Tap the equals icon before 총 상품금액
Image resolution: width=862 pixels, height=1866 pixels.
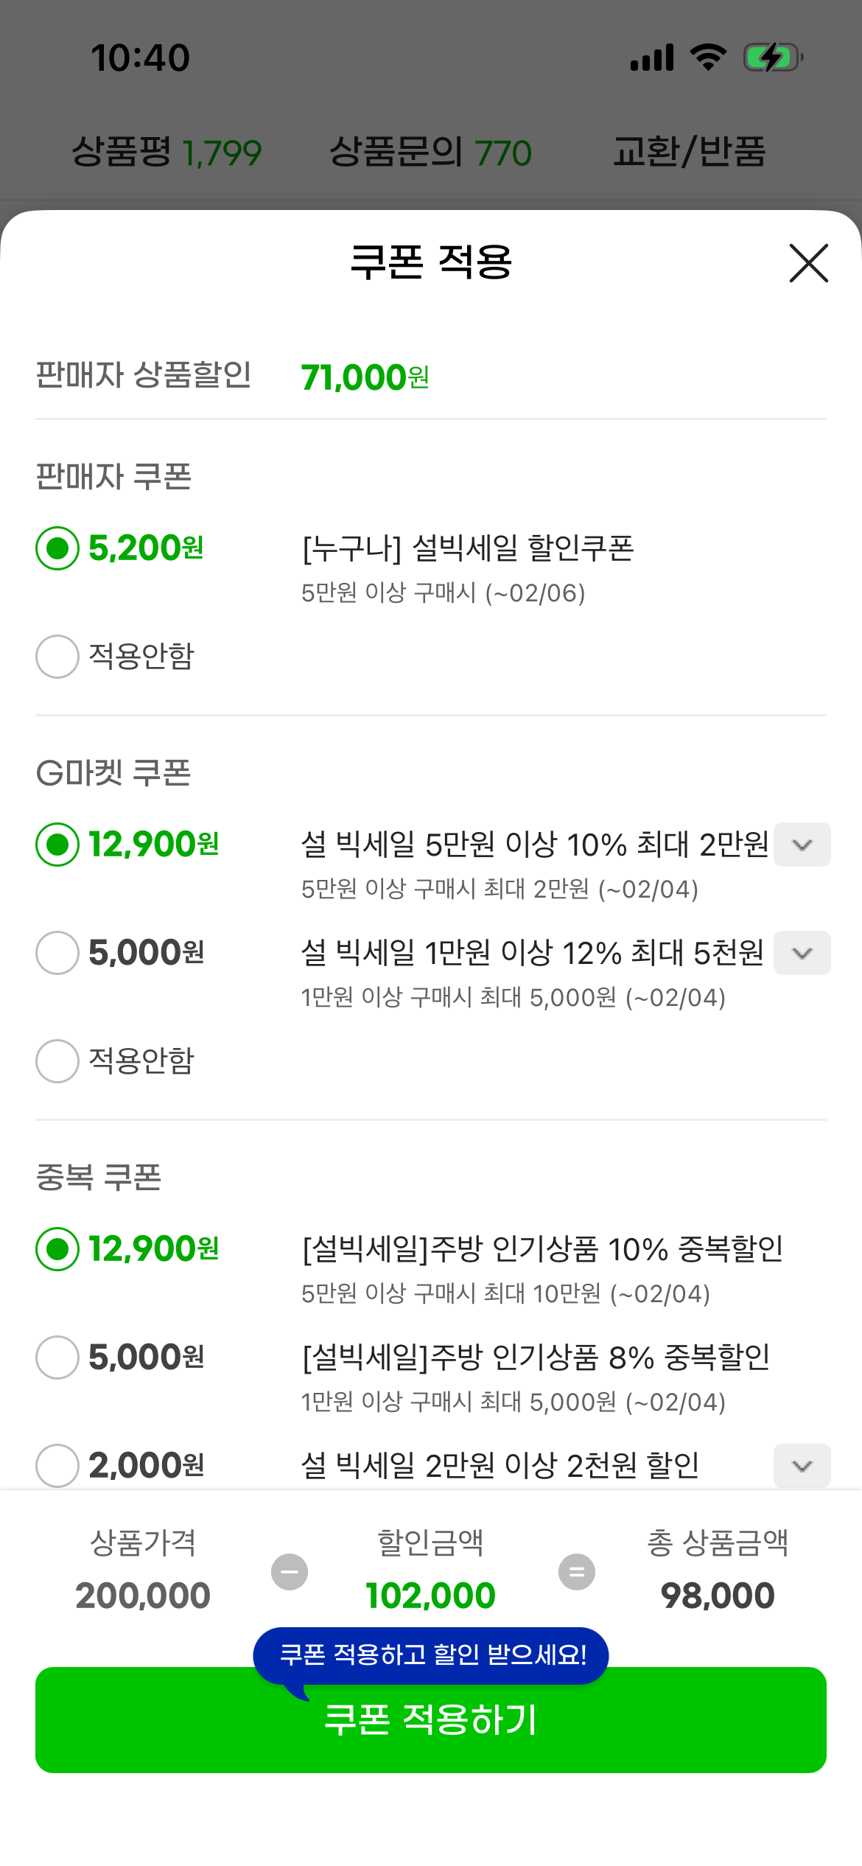pos(577,1572)
